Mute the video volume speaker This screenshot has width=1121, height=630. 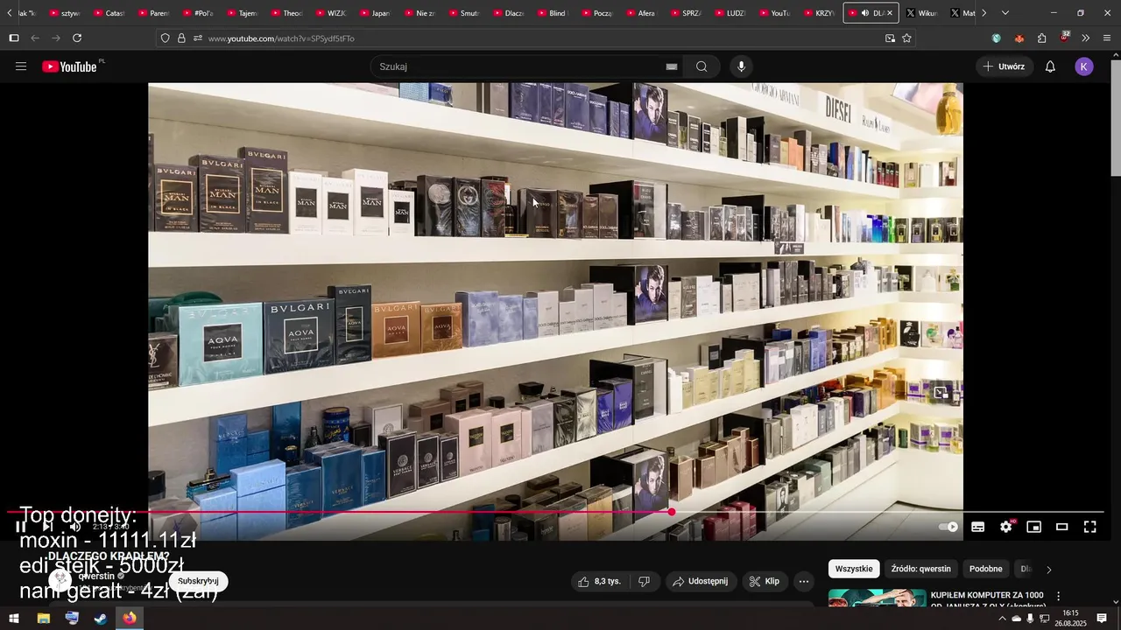[75, 527]
